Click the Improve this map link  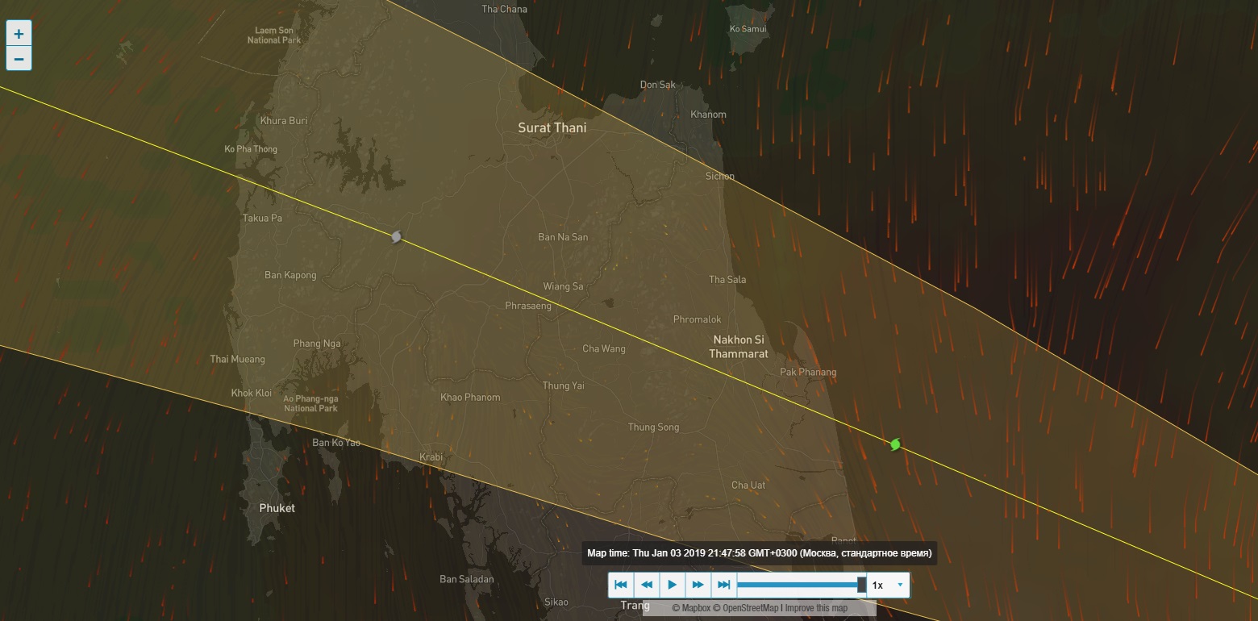pyautogui.click(x=816, y=608)
